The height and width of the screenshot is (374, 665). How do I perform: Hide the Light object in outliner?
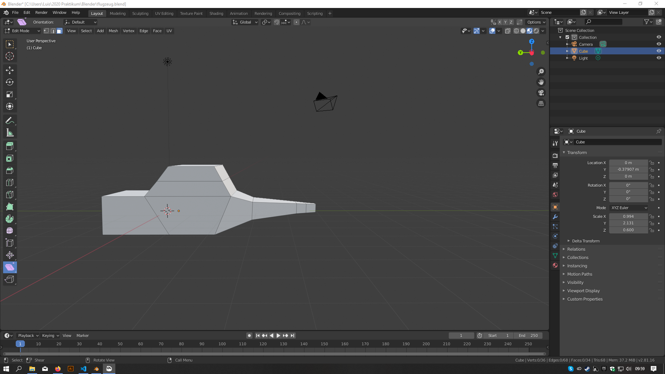pyautogui.click(x=659, y=58)
